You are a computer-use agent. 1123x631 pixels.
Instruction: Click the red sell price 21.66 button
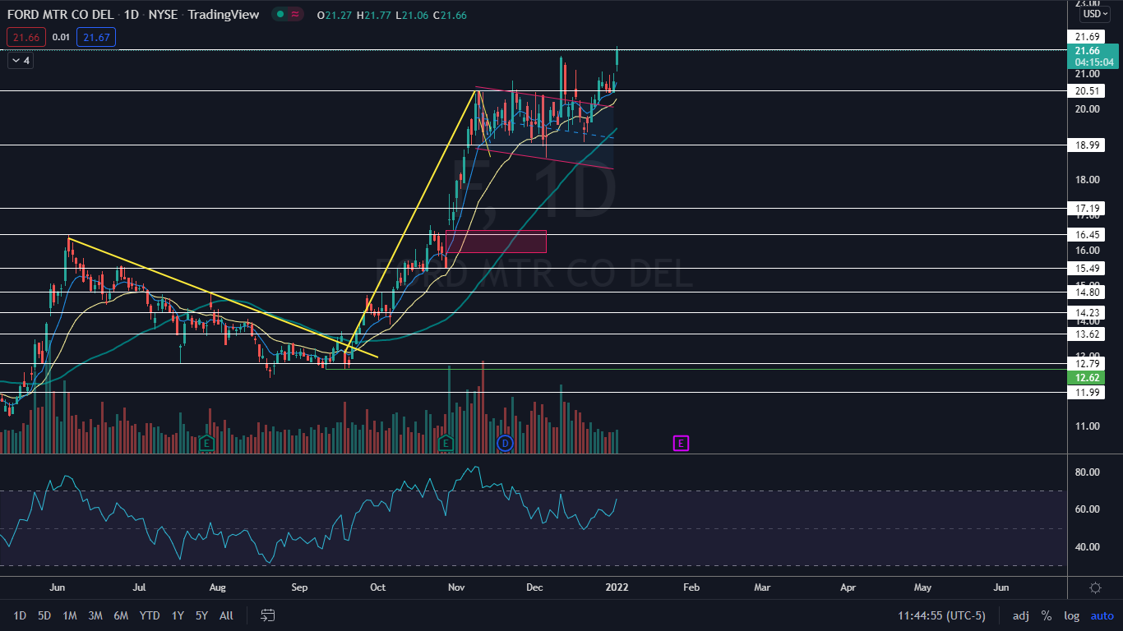25,37
